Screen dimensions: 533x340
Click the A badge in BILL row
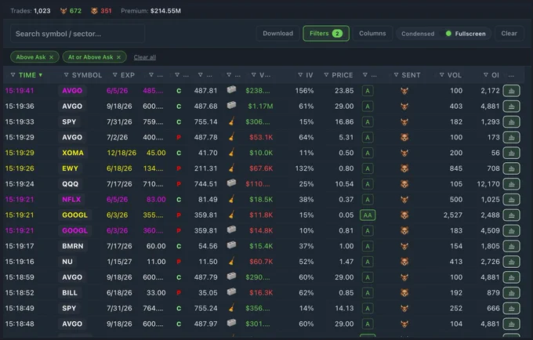click(368, 293)
